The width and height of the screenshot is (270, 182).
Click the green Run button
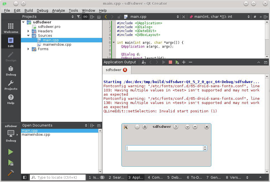11,152
